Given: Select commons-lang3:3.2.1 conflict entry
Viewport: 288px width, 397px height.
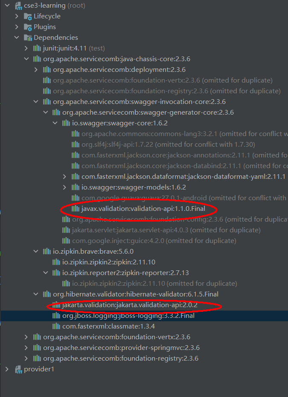Looking at the screenshot, I should pyautogui.click(x=184, y=133).
